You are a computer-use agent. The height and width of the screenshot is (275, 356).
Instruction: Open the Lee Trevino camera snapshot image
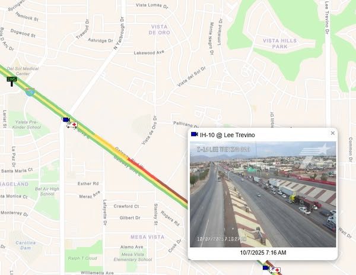point(263,194)
